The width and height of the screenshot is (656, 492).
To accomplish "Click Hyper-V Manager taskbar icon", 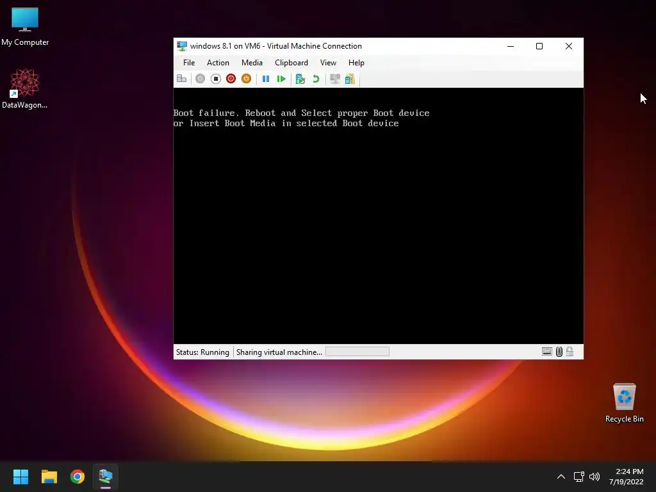I will point(106,477).
